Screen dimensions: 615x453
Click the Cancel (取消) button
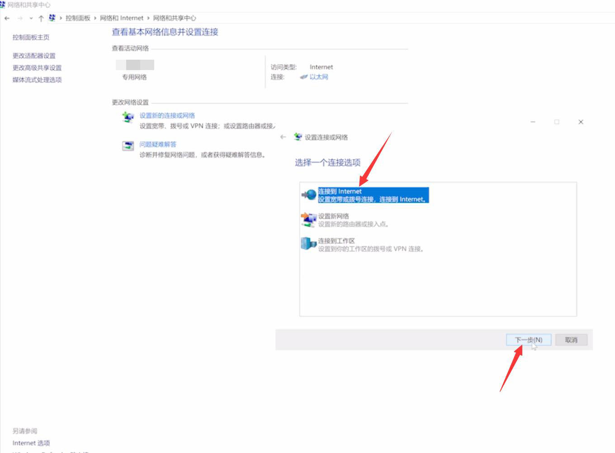pos(571,340)
